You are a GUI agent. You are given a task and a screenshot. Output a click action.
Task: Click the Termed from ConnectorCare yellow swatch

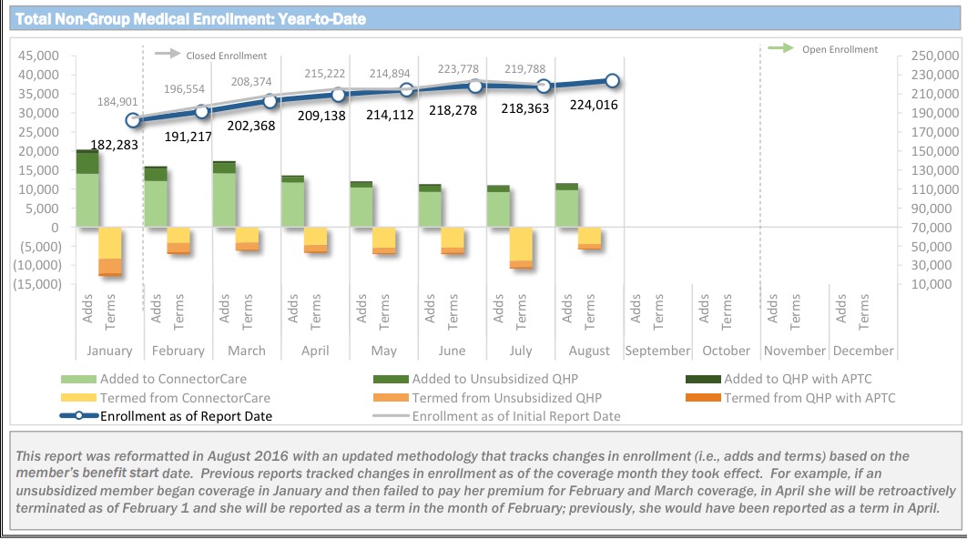coord(78,398)
